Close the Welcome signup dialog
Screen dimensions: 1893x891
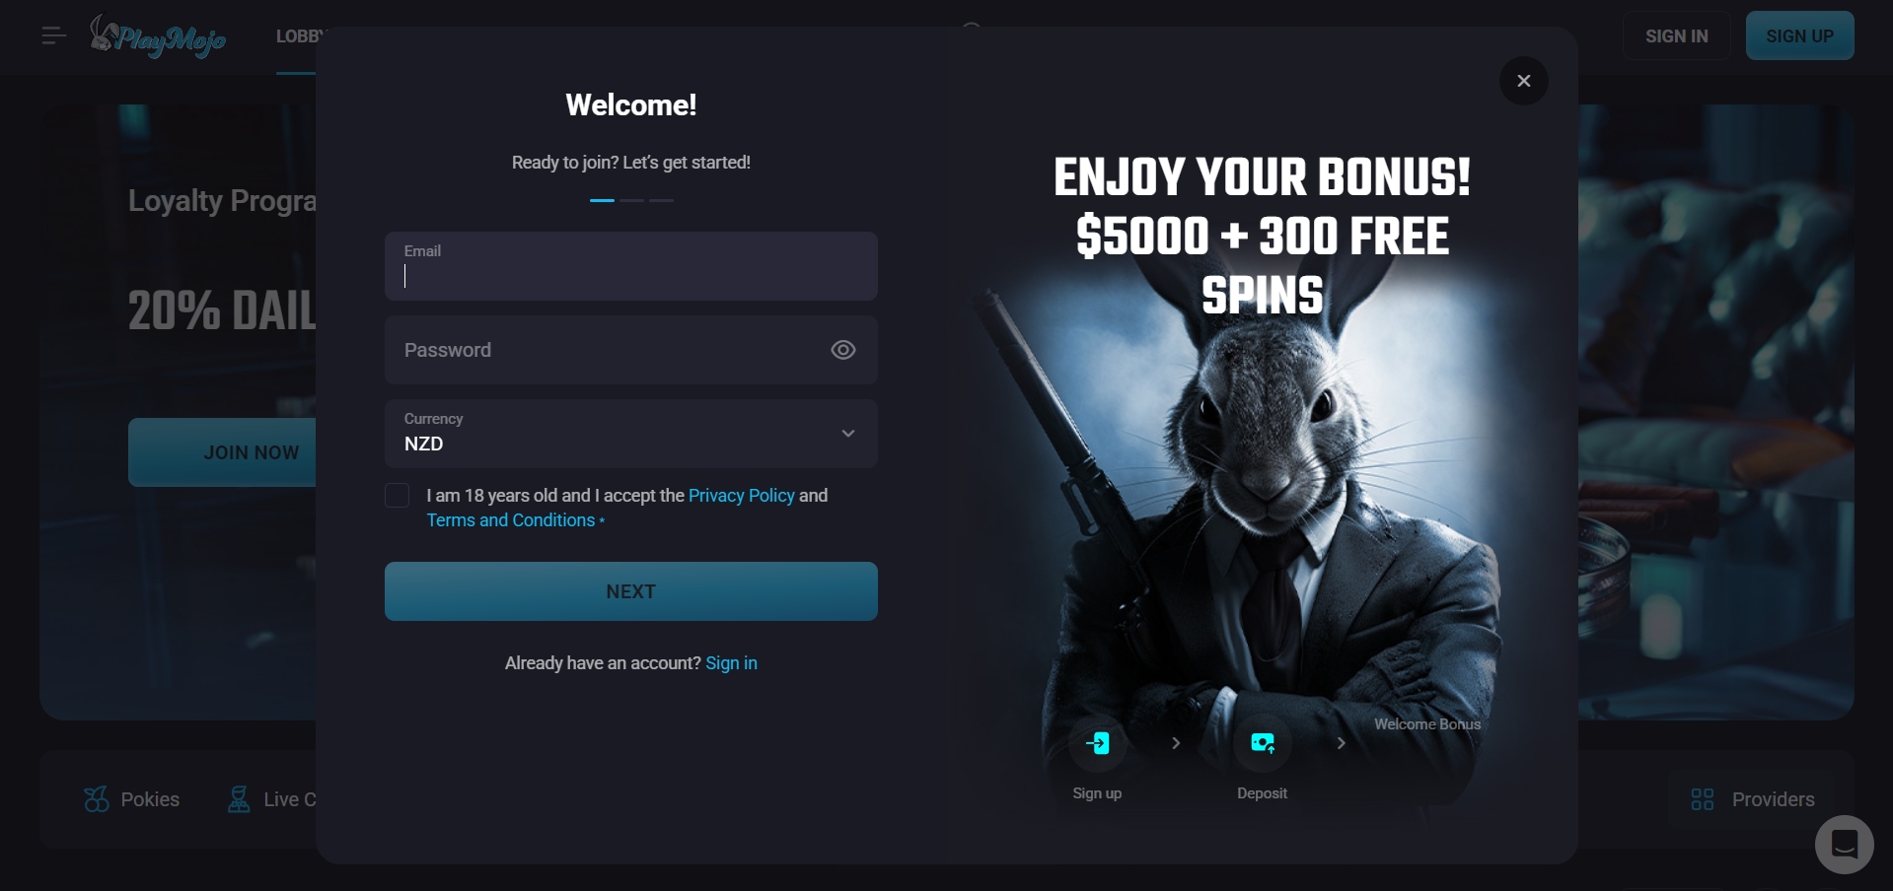point(1523,81)
